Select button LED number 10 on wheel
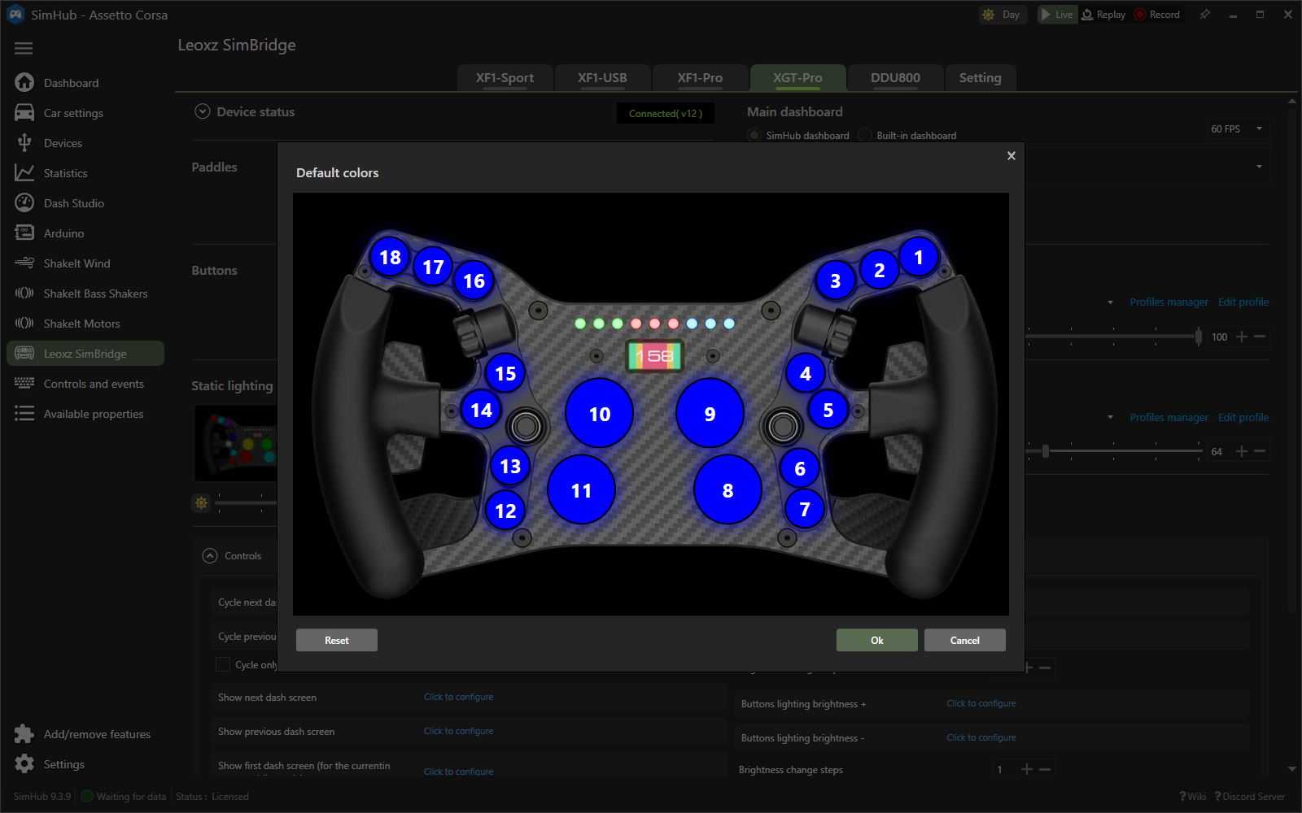Image resolution: width=1302 pixels, height=813 pixels. point(599,414)
